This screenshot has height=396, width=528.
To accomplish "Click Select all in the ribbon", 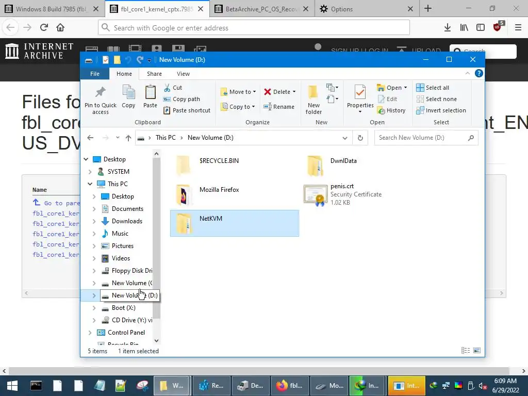I will click(433, 88).
